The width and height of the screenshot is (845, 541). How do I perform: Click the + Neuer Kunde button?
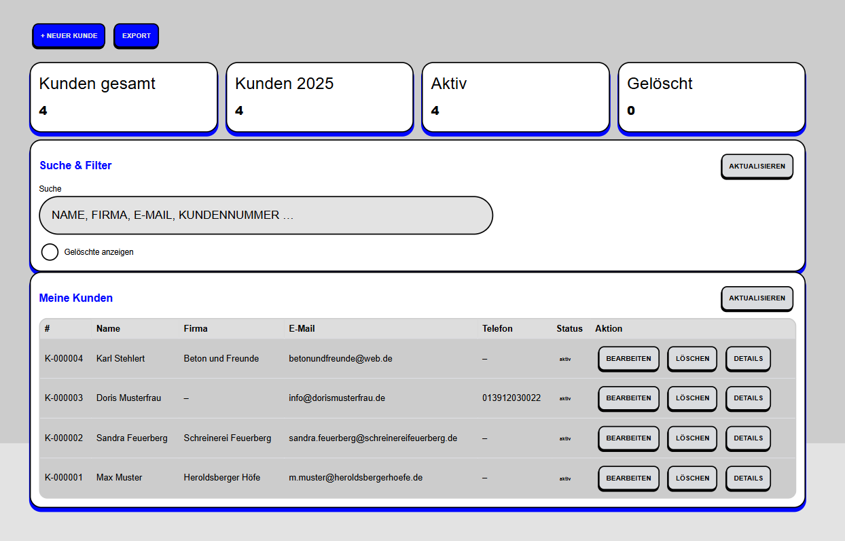(69, 36)
